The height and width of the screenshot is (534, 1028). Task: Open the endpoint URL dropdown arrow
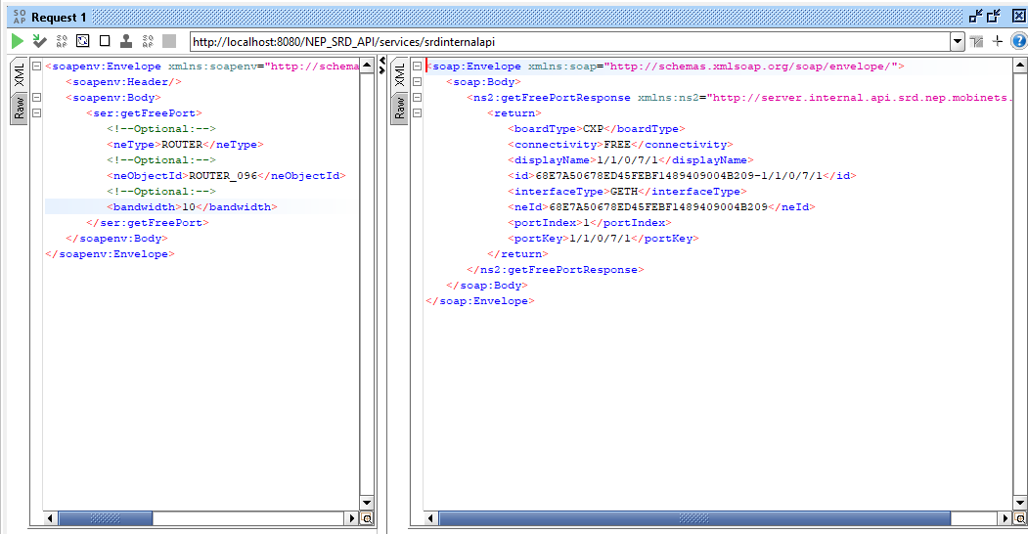[958, 41]
